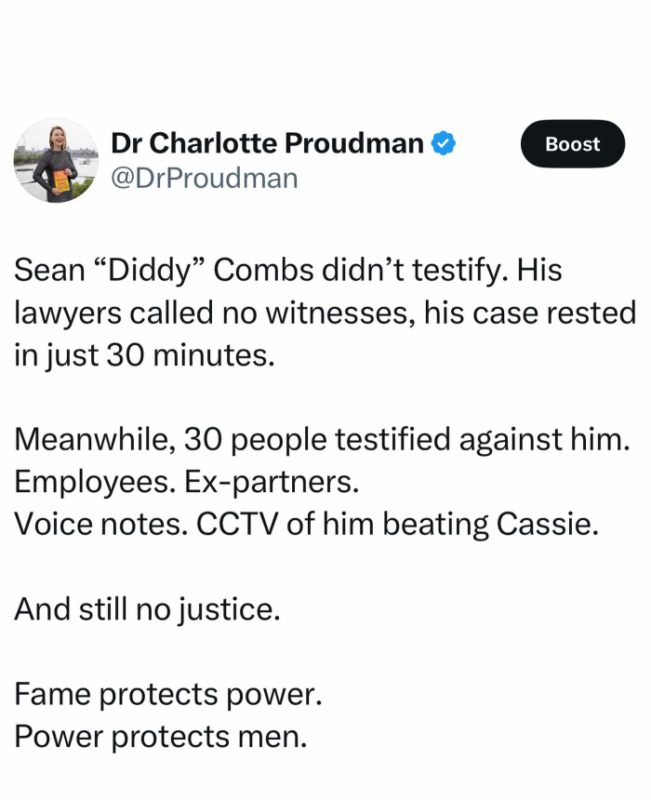The width and height of the screenshot is (651, 800).
Task: Click the 'Voice notes.' text
Action: point(100,525)
